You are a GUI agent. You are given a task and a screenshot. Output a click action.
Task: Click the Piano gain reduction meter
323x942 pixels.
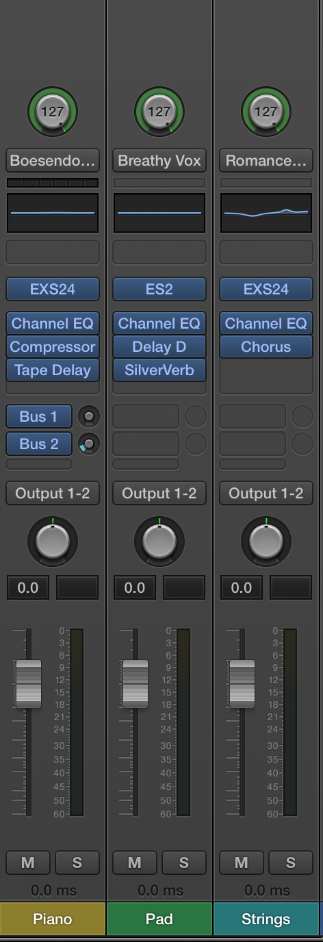click(53, 183)
